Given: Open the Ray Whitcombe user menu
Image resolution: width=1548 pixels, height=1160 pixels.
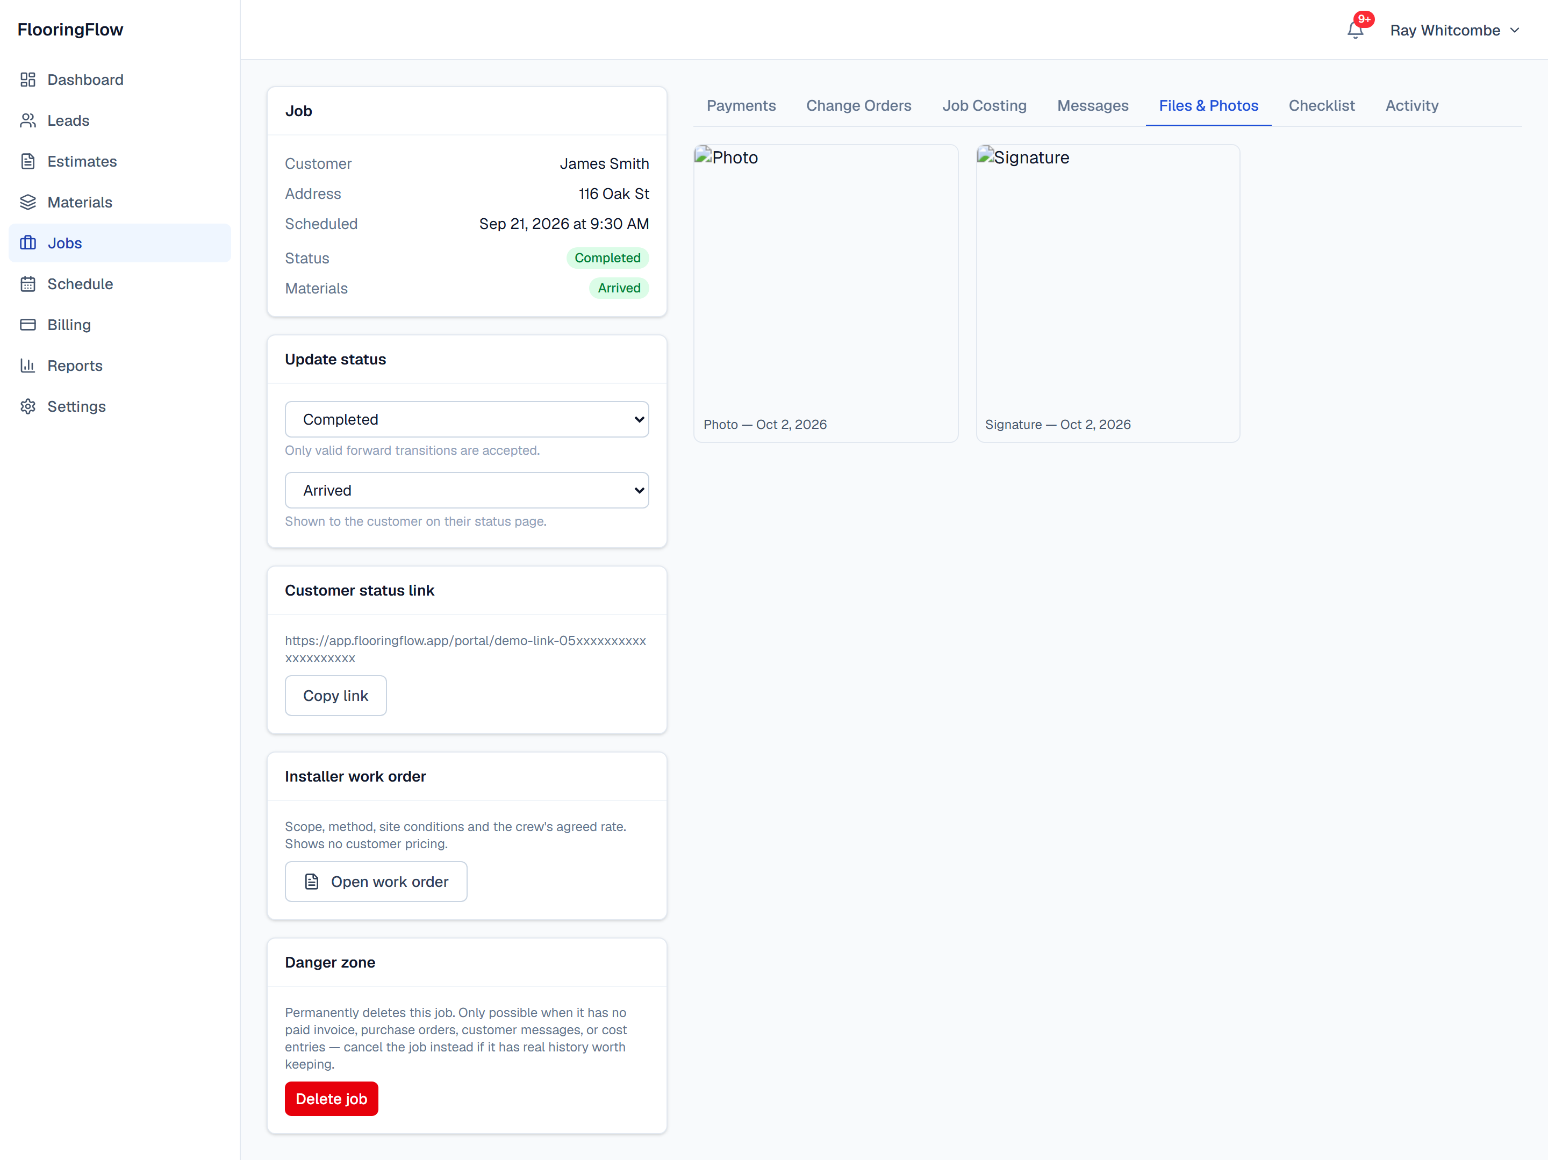Looking at the screenshot, I should coord(1454,30).
